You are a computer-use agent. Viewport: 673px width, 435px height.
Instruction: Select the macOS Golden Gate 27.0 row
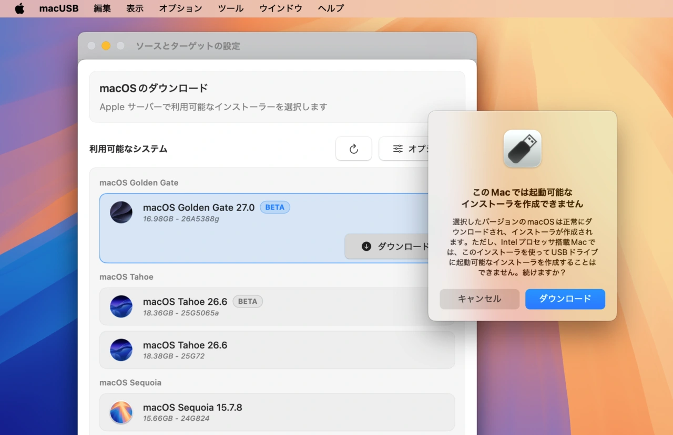coord(263,228)
